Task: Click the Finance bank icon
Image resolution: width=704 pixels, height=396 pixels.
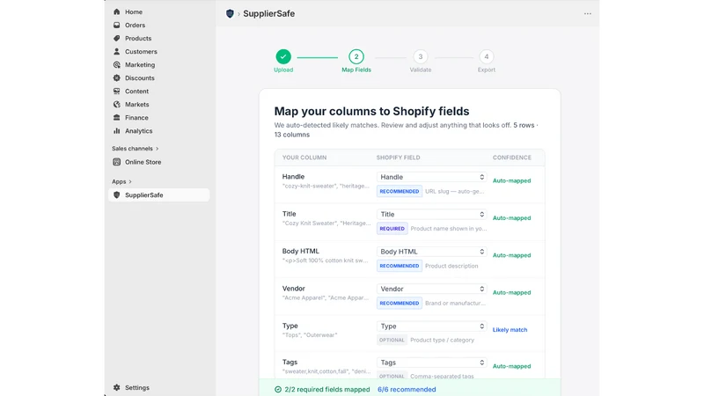Action: 117,118
